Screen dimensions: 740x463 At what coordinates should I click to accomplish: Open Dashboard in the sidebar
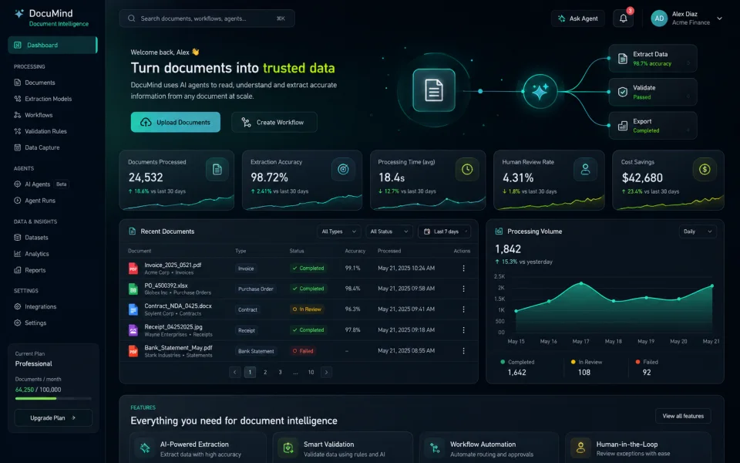(x=53, y=45)
